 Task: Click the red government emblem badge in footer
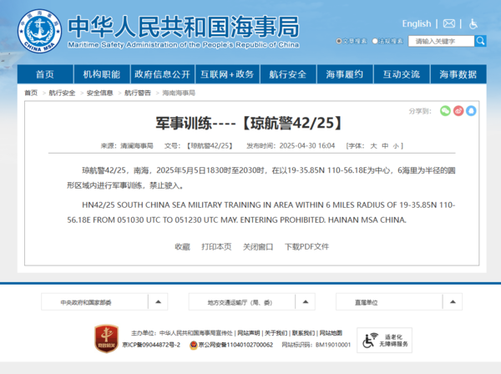point(106,339)
